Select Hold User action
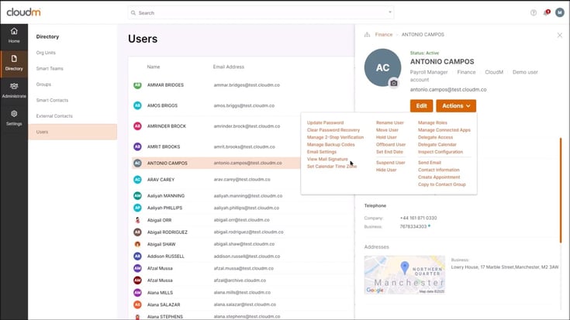This screenshot has width=570, height=320. [386, 137]
